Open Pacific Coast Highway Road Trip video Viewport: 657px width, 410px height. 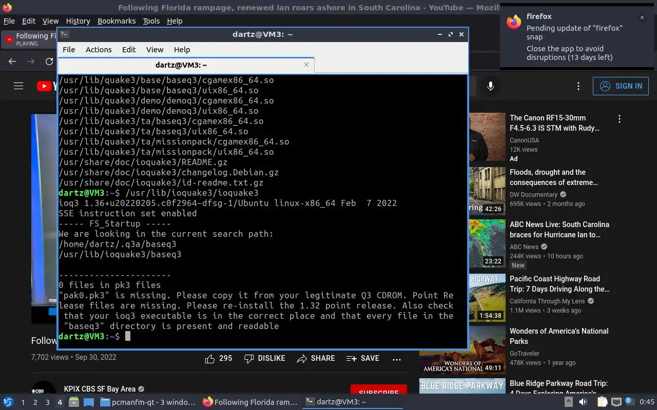(x=559, y=284)
